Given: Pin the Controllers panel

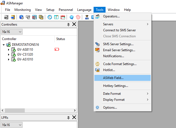Looking at the screenshot, I should coord(68,25).
